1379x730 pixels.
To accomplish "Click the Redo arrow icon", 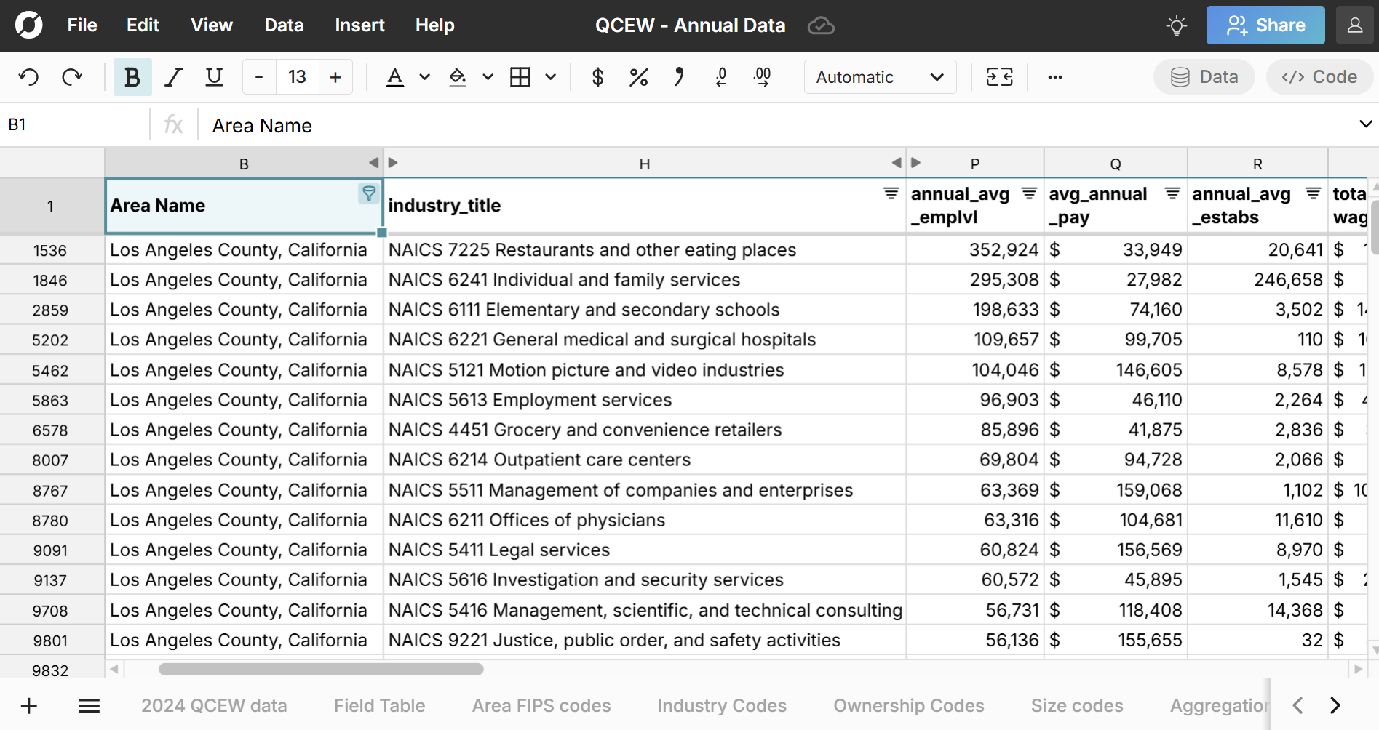I will [x=71, y=77].
